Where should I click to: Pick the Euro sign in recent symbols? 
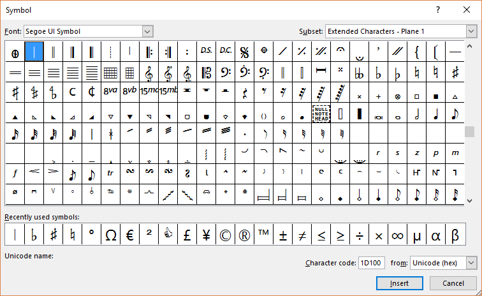point(129,235)
